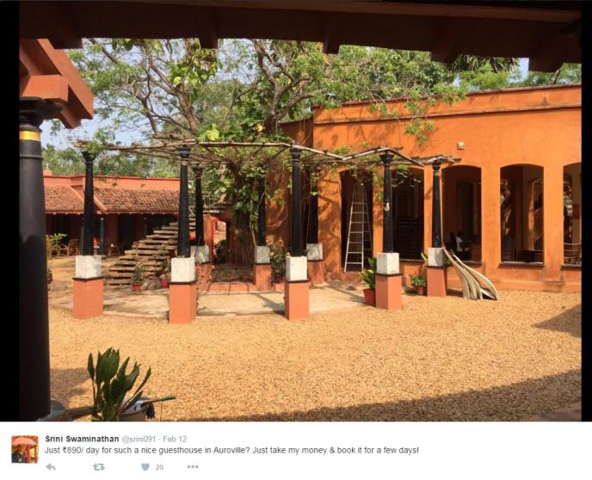Retweet the Auroville guesthouse tweet

click(x=99, y=467)
